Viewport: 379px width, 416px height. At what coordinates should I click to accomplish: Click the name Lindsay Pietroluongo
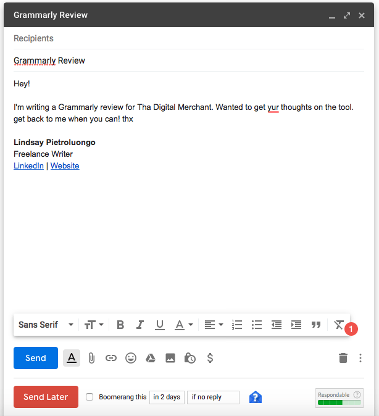coord(54,142)
